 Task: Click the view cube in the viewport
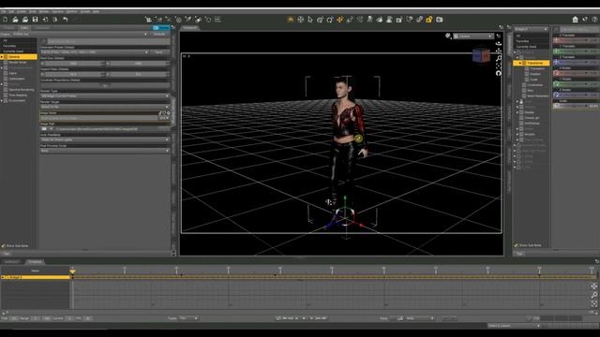[481, 56]
